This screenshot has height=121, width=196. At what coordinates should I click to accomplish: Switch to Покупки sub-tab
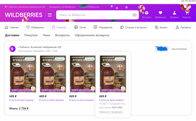click(31, 35)
